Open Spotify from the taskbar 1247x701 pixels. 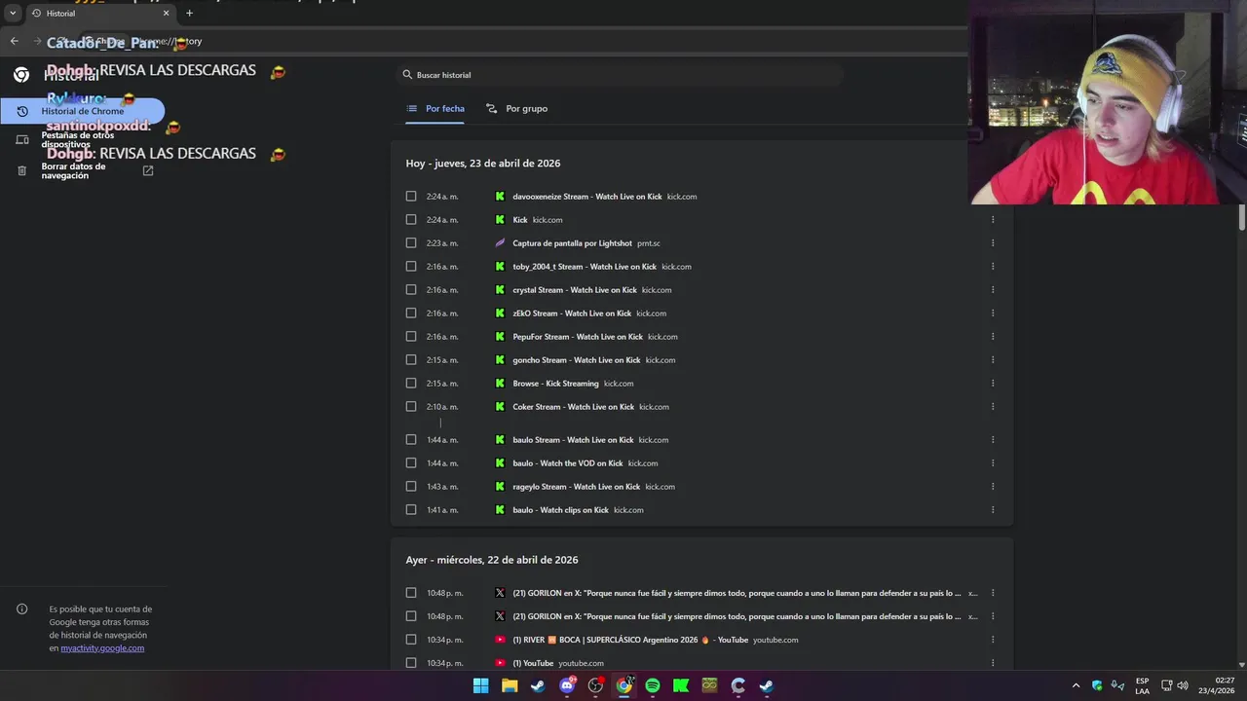653,685
